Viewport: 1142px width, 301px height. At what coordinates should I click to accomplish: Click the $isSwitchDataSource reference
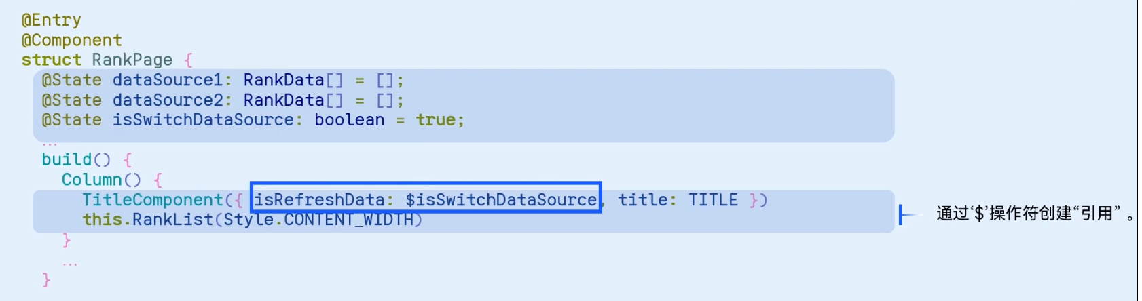[501, 200]
